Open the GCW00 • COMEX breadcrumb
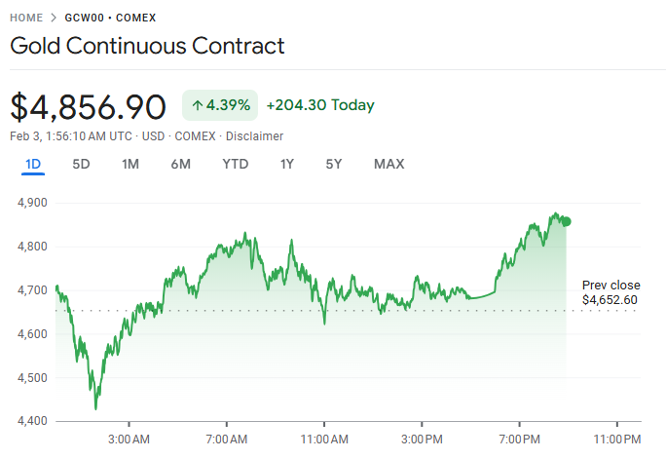 coord(110,18)
